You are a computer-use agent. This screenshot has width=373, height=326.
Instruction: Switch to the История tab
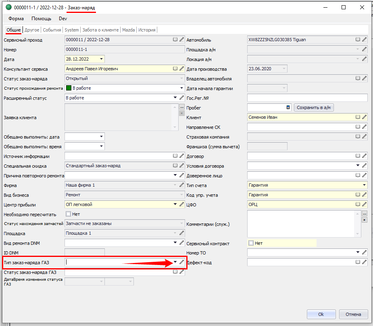[147, 30]
